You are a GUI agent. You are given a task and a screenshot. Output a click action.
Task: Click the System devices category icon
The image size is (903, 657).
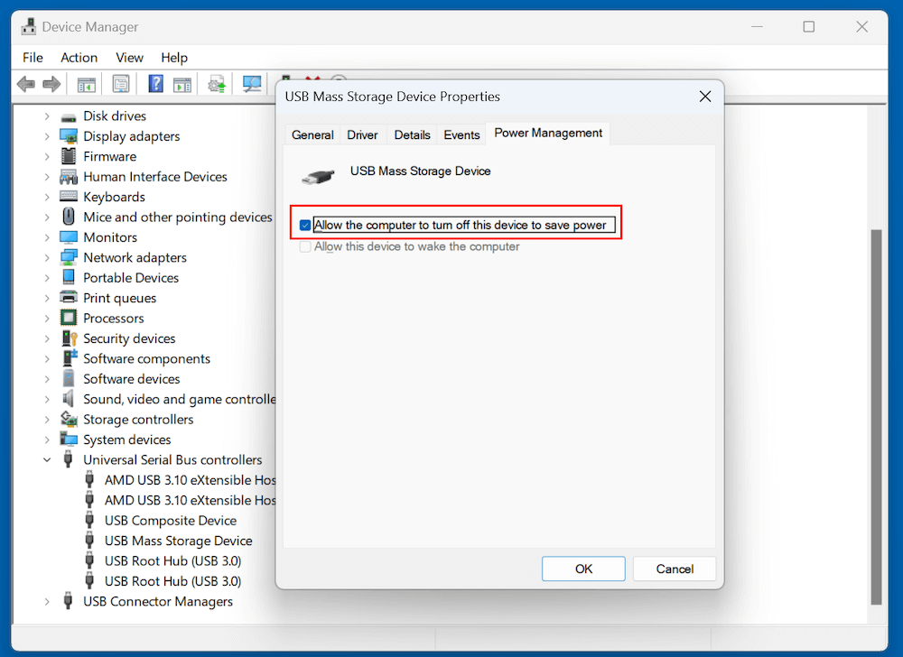click(69, 440)
